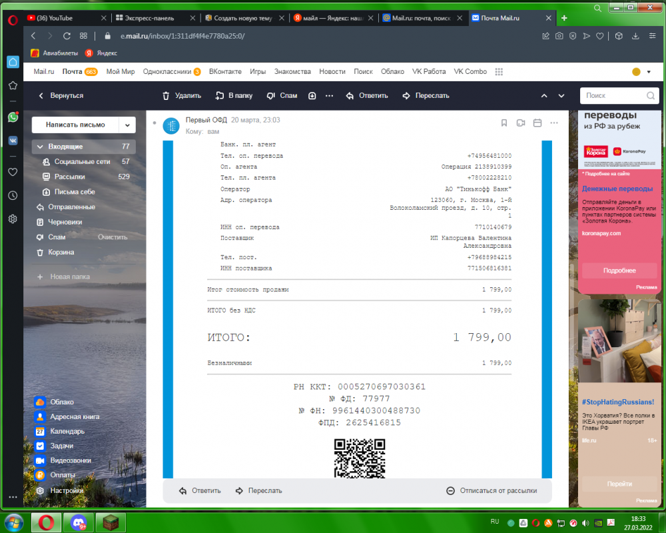
Task: Click Удалить to delete the email
Action: pos(182,96)
